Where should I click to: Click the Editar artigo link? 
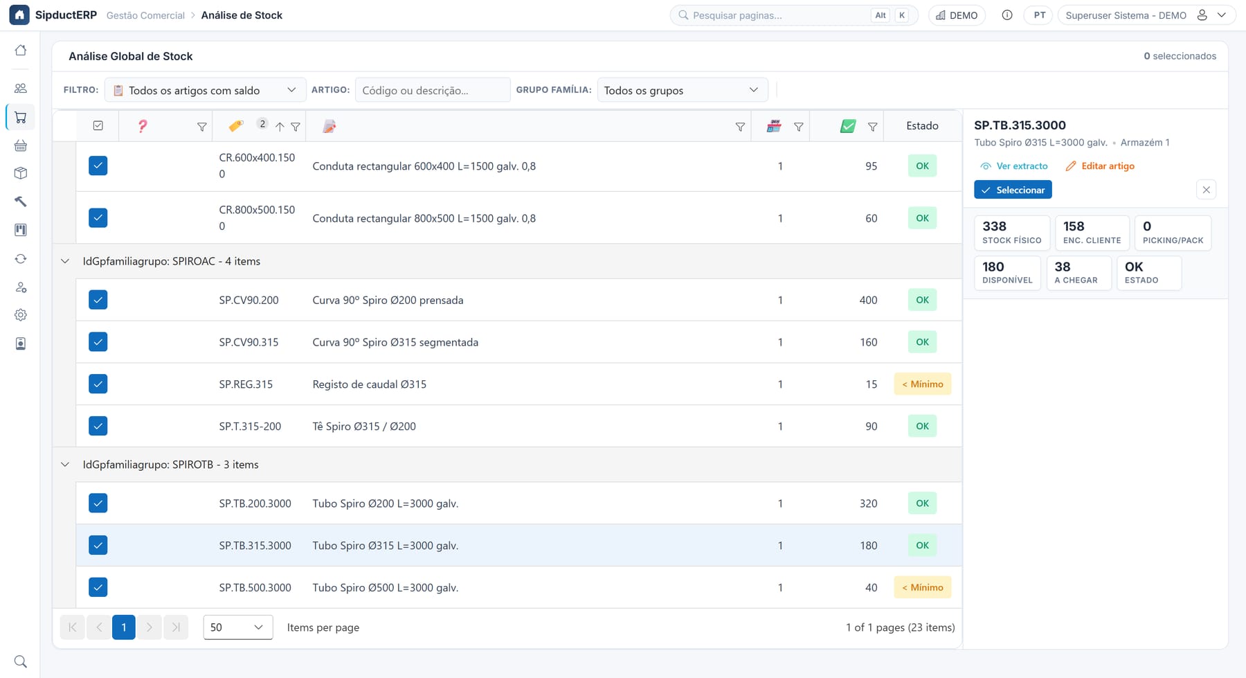click(1100, 166)
